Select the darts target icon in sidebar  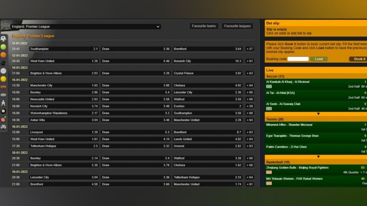(3, 119)
